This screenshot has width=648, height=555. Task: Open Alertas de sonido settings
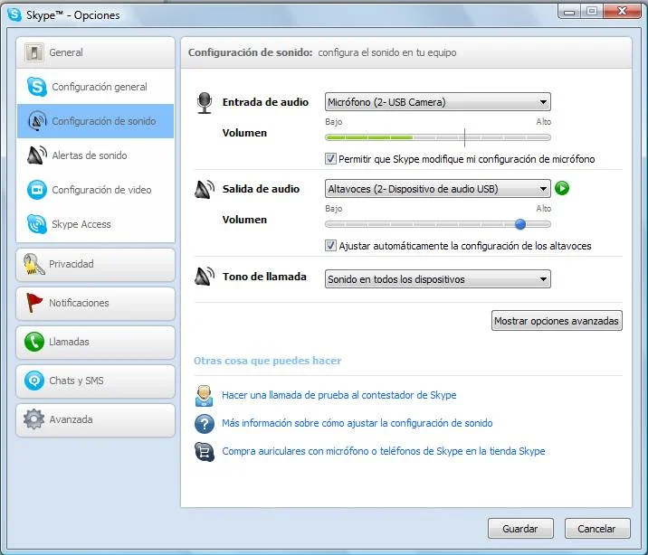pos(95,155)
